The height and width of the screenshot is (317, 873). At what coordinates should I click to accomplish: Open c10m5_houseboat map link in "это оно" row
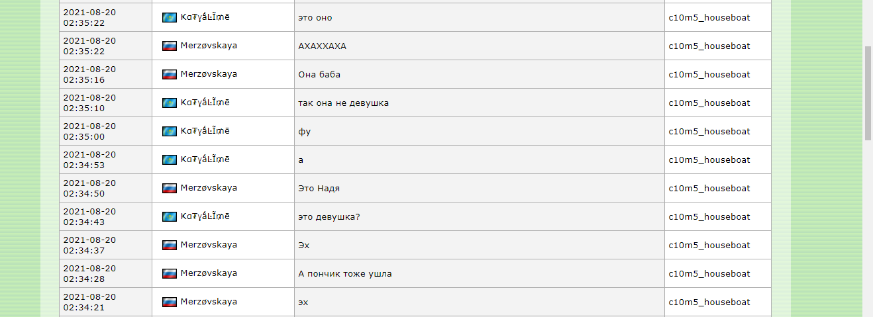coord(709,17)
